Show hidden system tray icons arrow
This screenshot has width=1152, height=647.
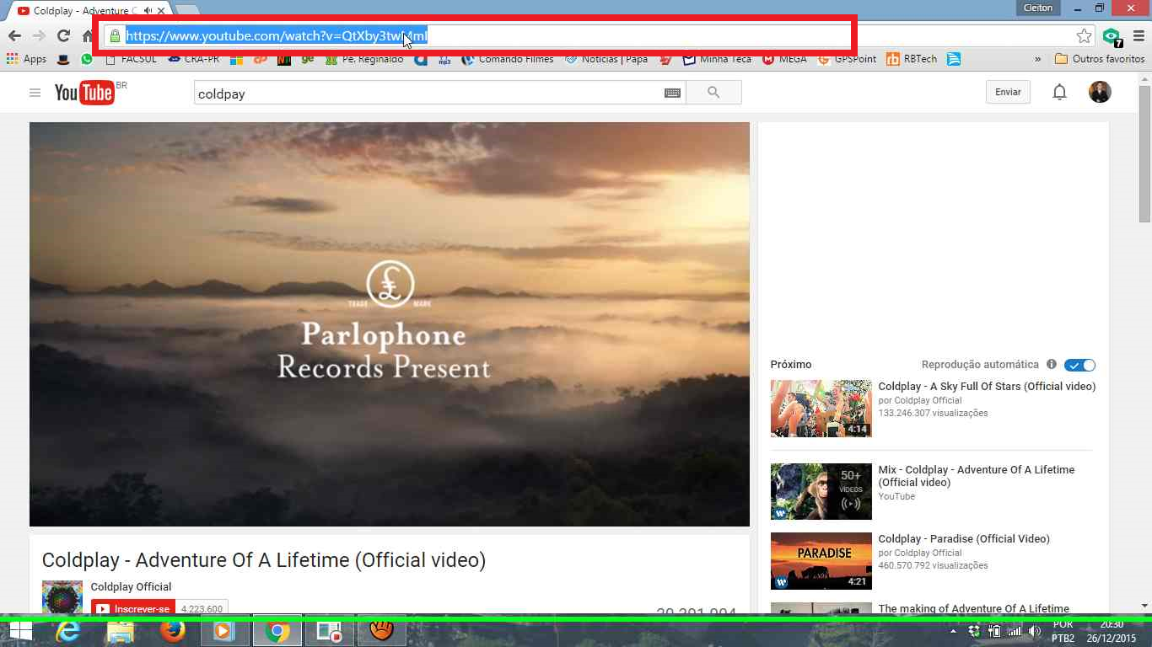[x=954, y=631]
